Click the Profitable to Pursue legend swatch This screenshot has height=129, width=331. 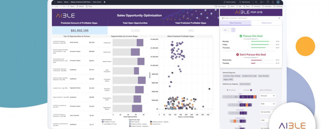[x=102, y=122]
